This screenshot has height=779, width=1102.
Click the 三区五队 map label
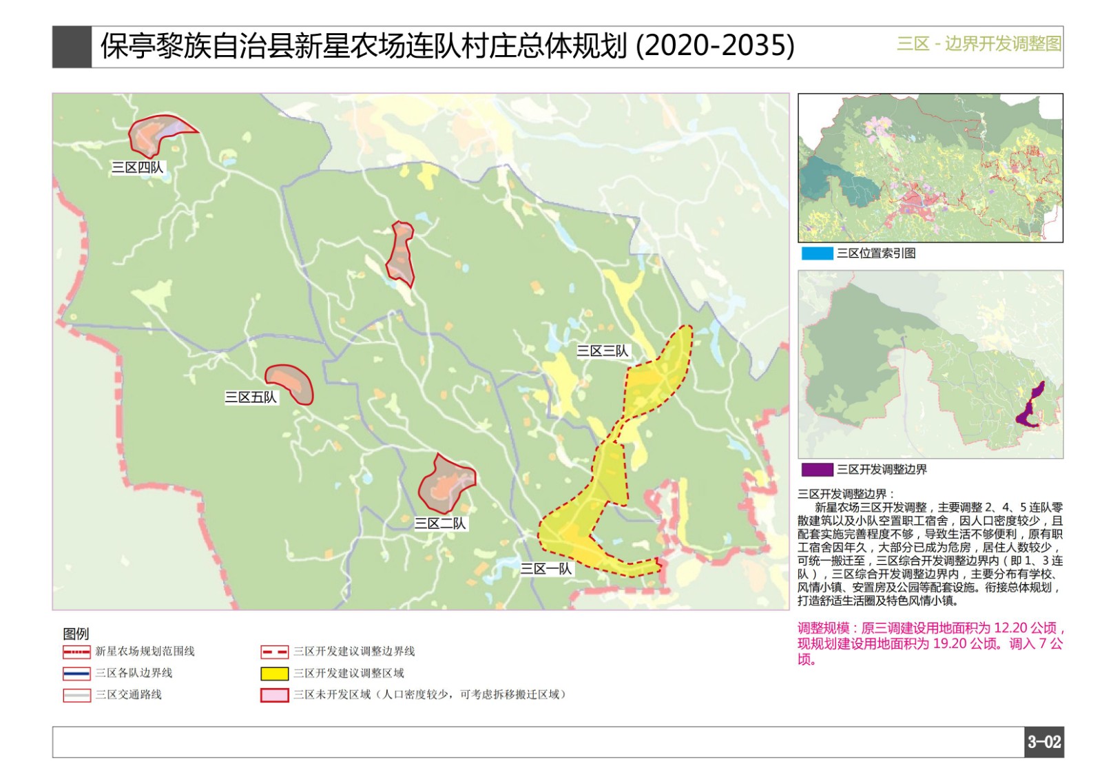[251, 397]
